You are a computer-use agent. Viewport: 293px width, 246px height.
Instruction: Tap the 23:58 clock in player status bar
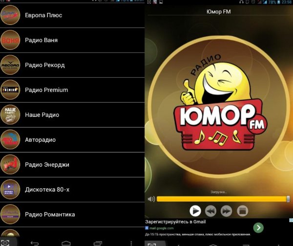click(x=287, y=2)
